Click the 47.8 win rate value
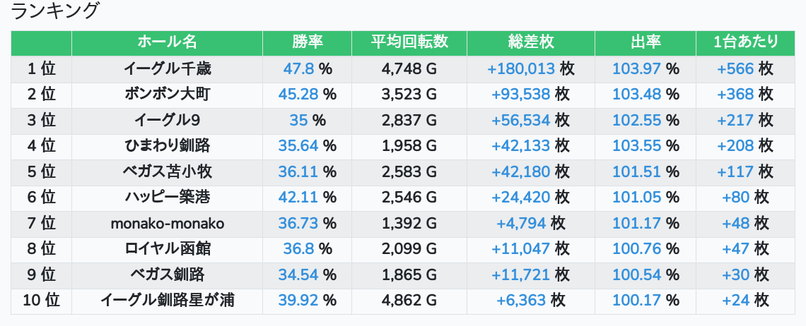806x326 pixels. (298, 68)
